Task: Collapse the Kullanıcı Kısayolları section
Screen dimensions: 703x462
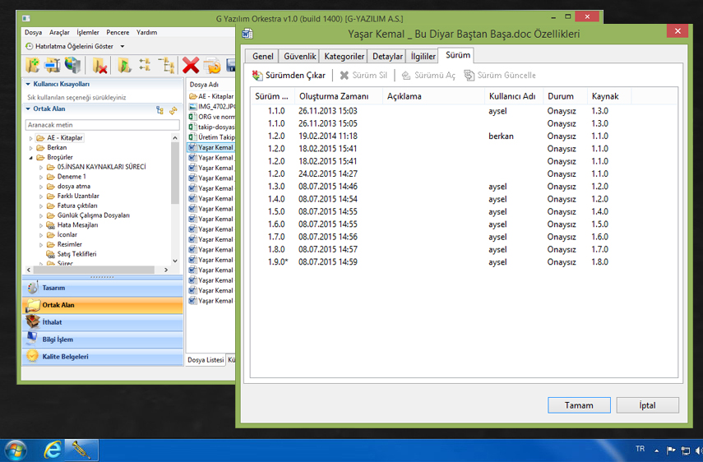Action: click(29, 84)
